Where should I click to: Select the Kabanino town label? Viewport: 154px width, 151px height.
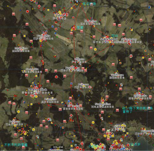(91, 21)
